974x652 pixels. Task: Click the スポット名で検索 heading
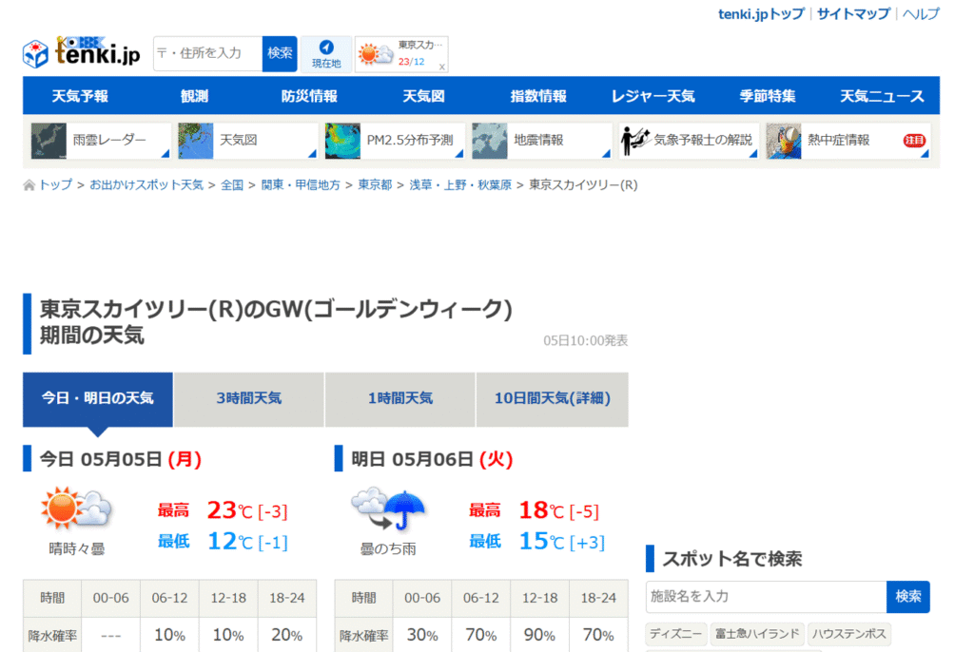pos(732,559)
